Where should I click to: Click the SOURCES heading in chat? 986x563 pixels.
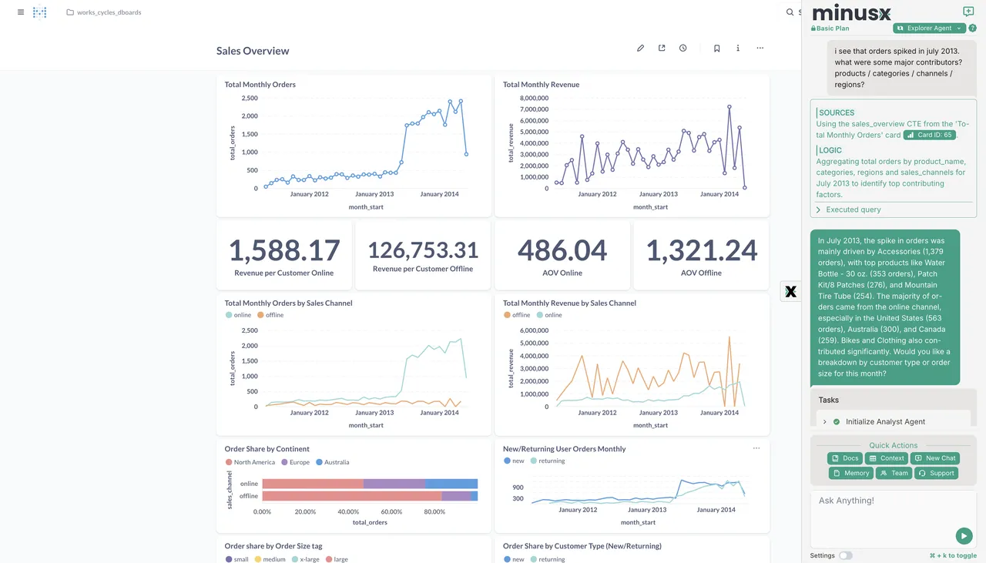tap(836, 112)
